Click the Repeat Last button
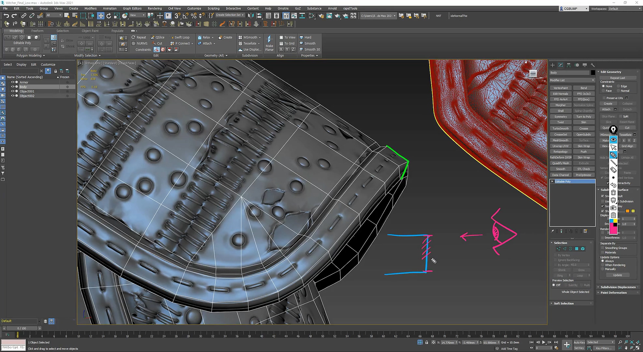Viewport: 643px width, 352px height. point(618,78)
